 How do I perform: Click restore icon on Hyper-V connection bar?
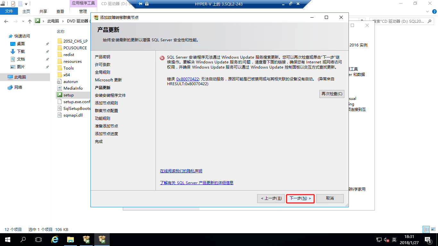click(x=291, y=4)
